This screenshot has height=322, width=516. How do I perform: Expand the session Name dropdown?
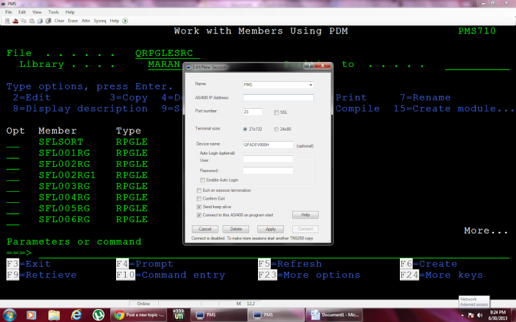pos(310,85)
